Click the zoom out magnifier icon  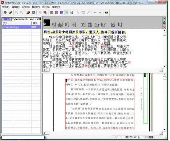point(21,12)
